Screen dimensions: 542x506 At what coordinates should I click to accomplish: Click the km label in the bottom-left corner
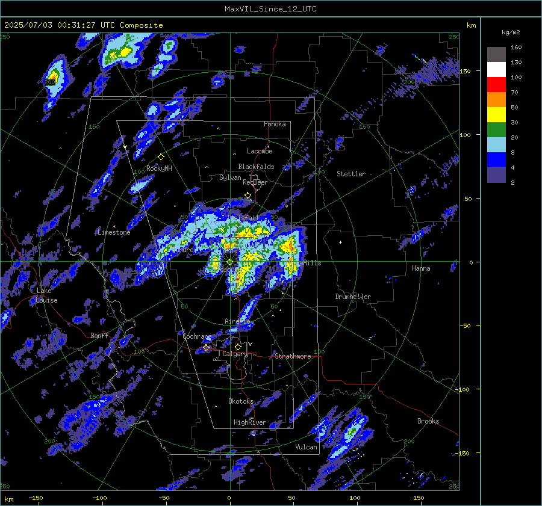point(8,499)
